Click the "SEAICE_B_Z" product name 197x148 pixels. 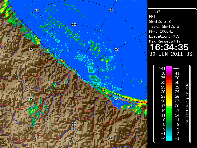pyautogui.click(x=160, y=22)
